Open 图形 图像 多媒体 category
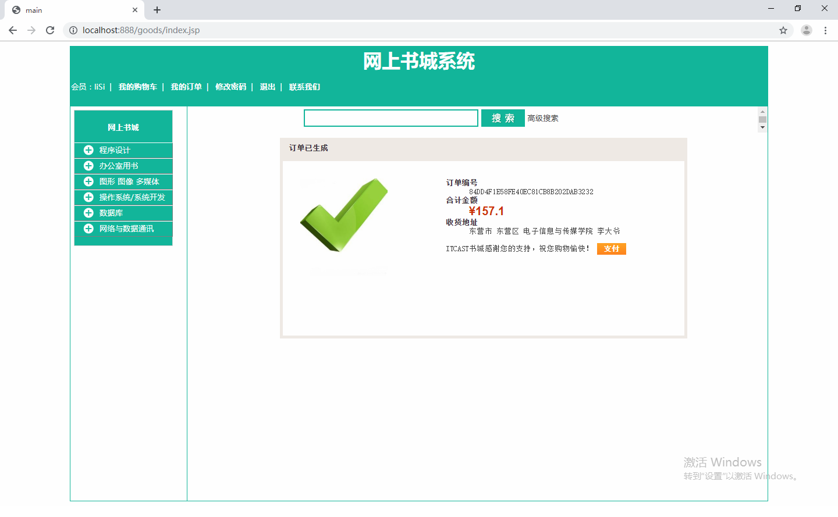 click(x=129, y=181)
